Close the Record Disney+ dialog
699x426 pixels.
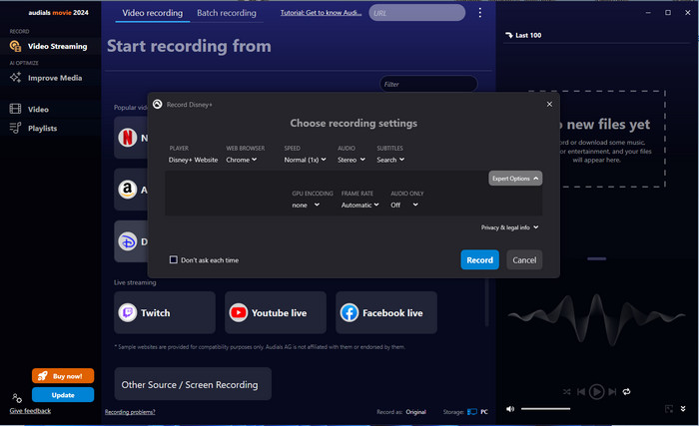click(549, 105)
